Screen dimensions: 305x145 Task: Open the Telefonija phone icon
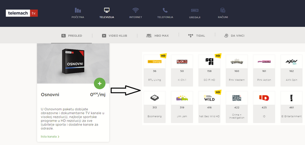click(165, 10)
